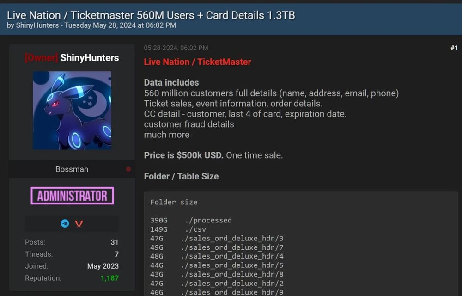Click the Price is $500k USD text
The image size is (462, 296).
(183, 155)
